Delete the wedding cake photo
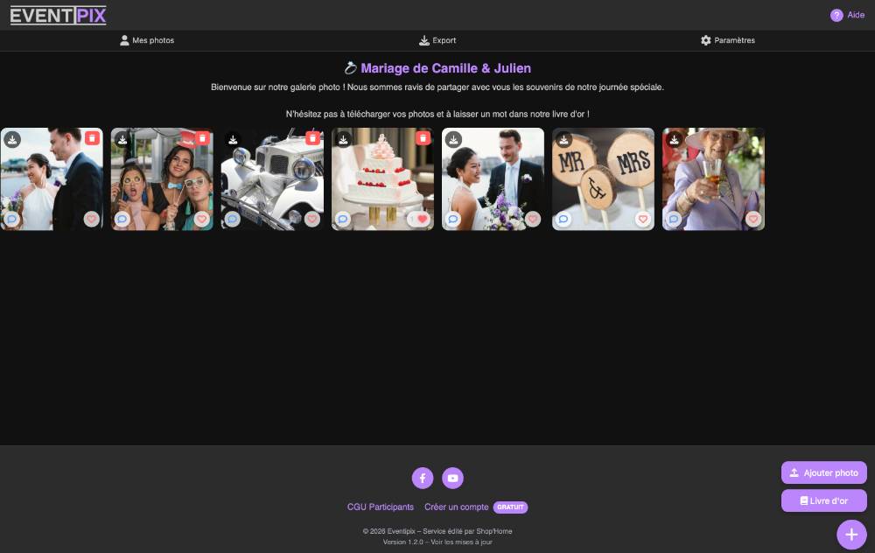Image resolution: width=875 pixels, height=553 pixels. point(423,138)
